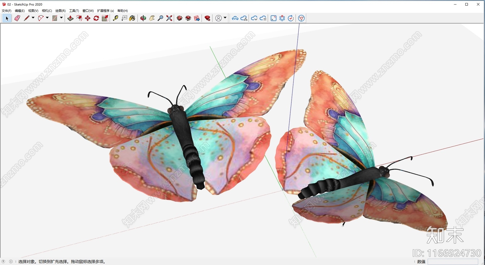This screenshot has height=265, width=485.
Task: Click the user account sign-in icon
Action: tap(218, 18)
